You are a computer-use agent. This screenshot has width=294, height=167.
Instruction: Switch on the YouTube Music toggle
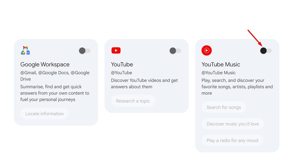click(266, 51)
